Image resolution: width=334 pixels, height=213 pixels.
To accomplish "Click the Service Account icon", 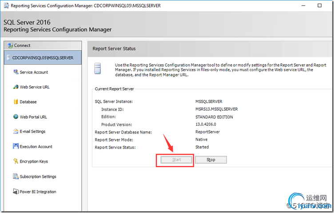I will pos(16,72).
